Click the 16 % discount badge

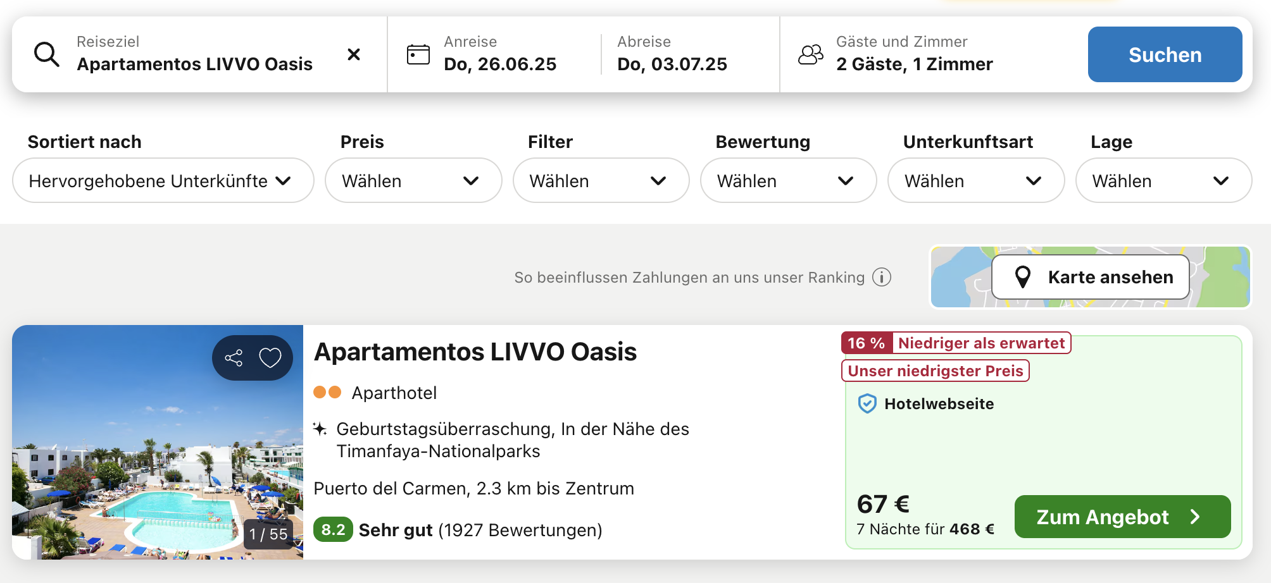point(867,343)
